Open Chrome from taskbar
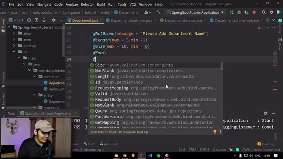283x159 pixels. coord(125,155)
